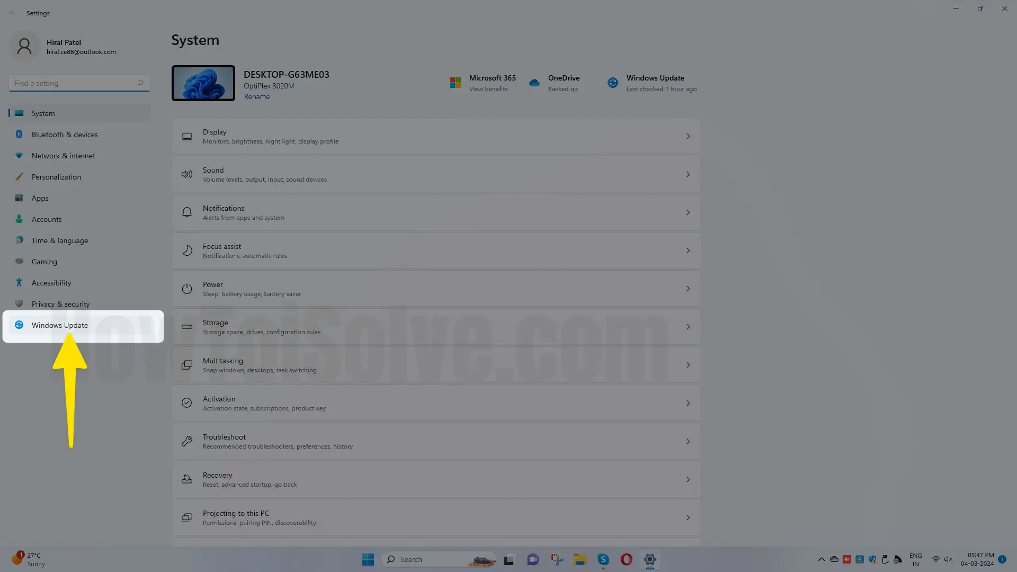Open Microsoft 365 View benefits tile
The height and width of the screenshot is (572, 1017).
pyautogui.click(x=483, y=83)
